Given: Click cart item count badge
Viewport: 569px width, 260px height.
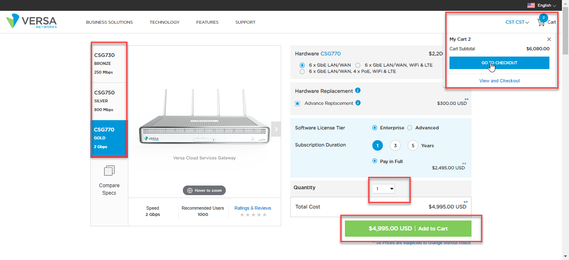Looking at the screenshot, I should [x=543, y=18].
